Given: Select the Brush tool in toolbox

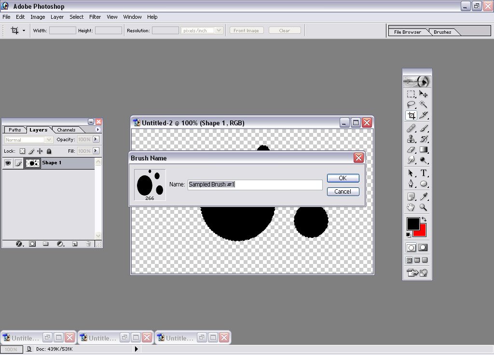Looking at the screenshot, I should 424,128.
